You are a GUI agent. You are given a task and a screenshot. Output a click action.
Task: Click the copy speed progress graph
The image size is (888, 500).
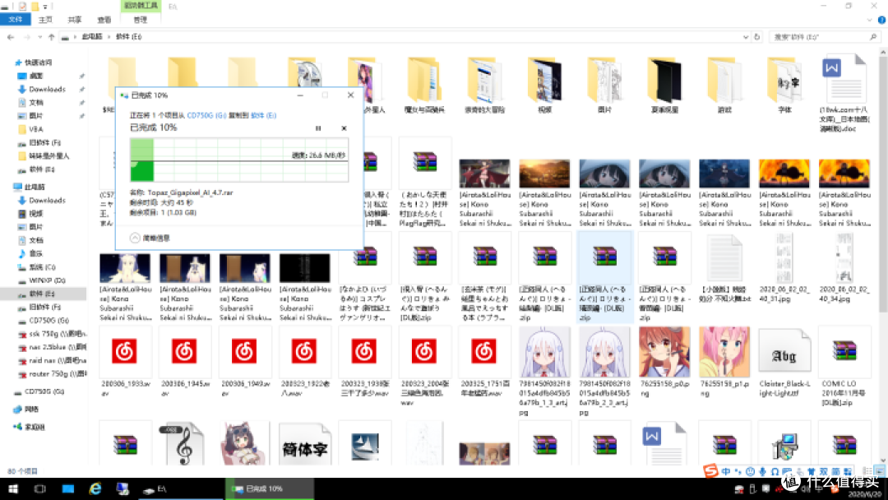pyautogui.click(x=239, y=160)
